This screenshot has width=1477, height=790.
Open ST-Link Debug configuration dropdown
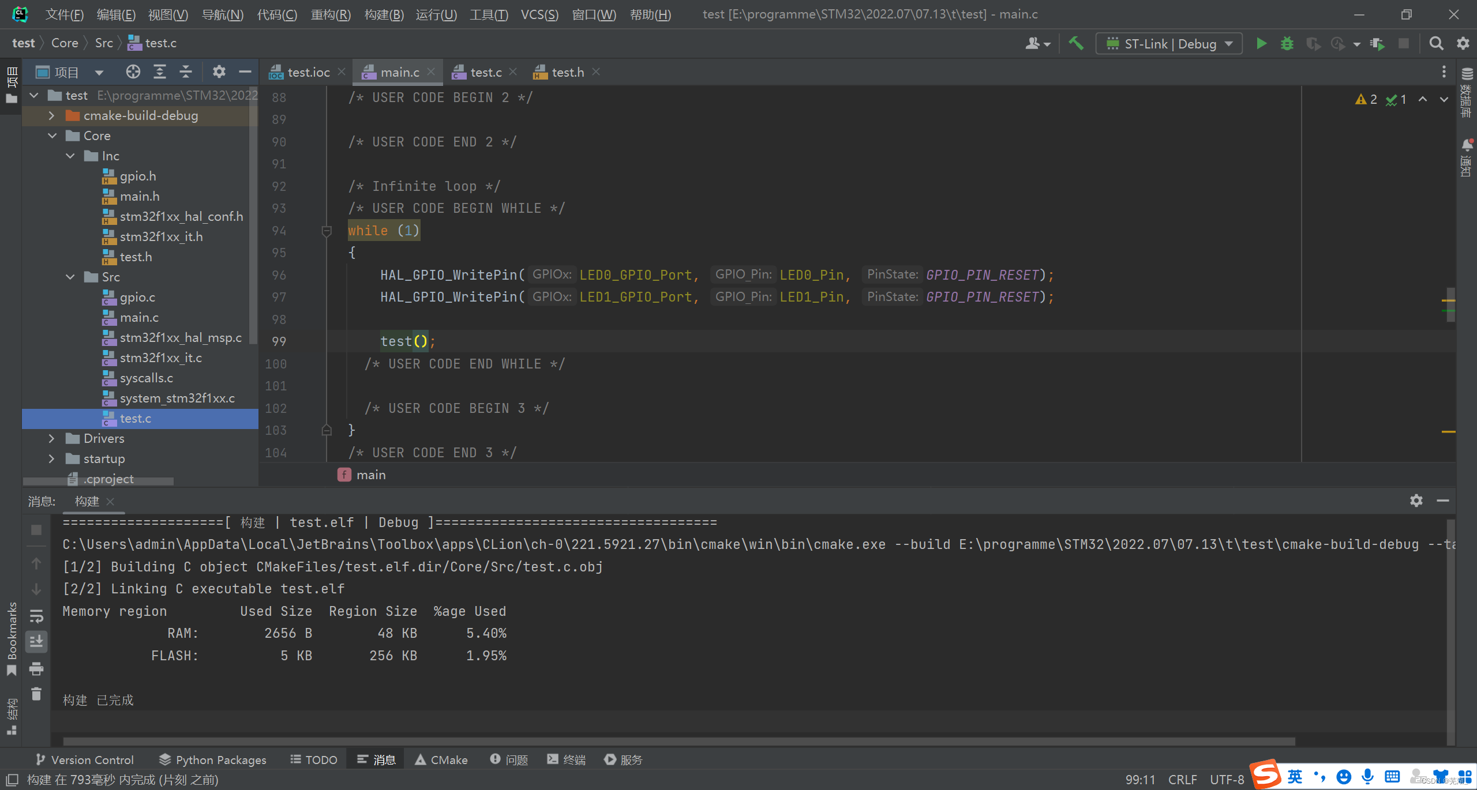(x=1169, y=44)
